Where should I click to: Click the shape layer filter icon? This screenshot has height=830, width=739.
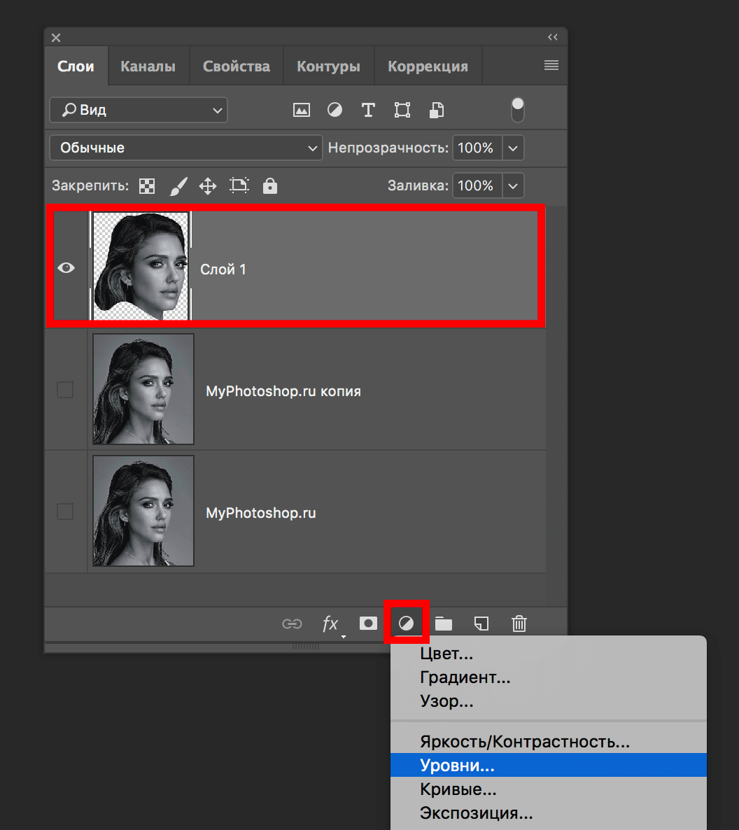(x=402, y=110)
